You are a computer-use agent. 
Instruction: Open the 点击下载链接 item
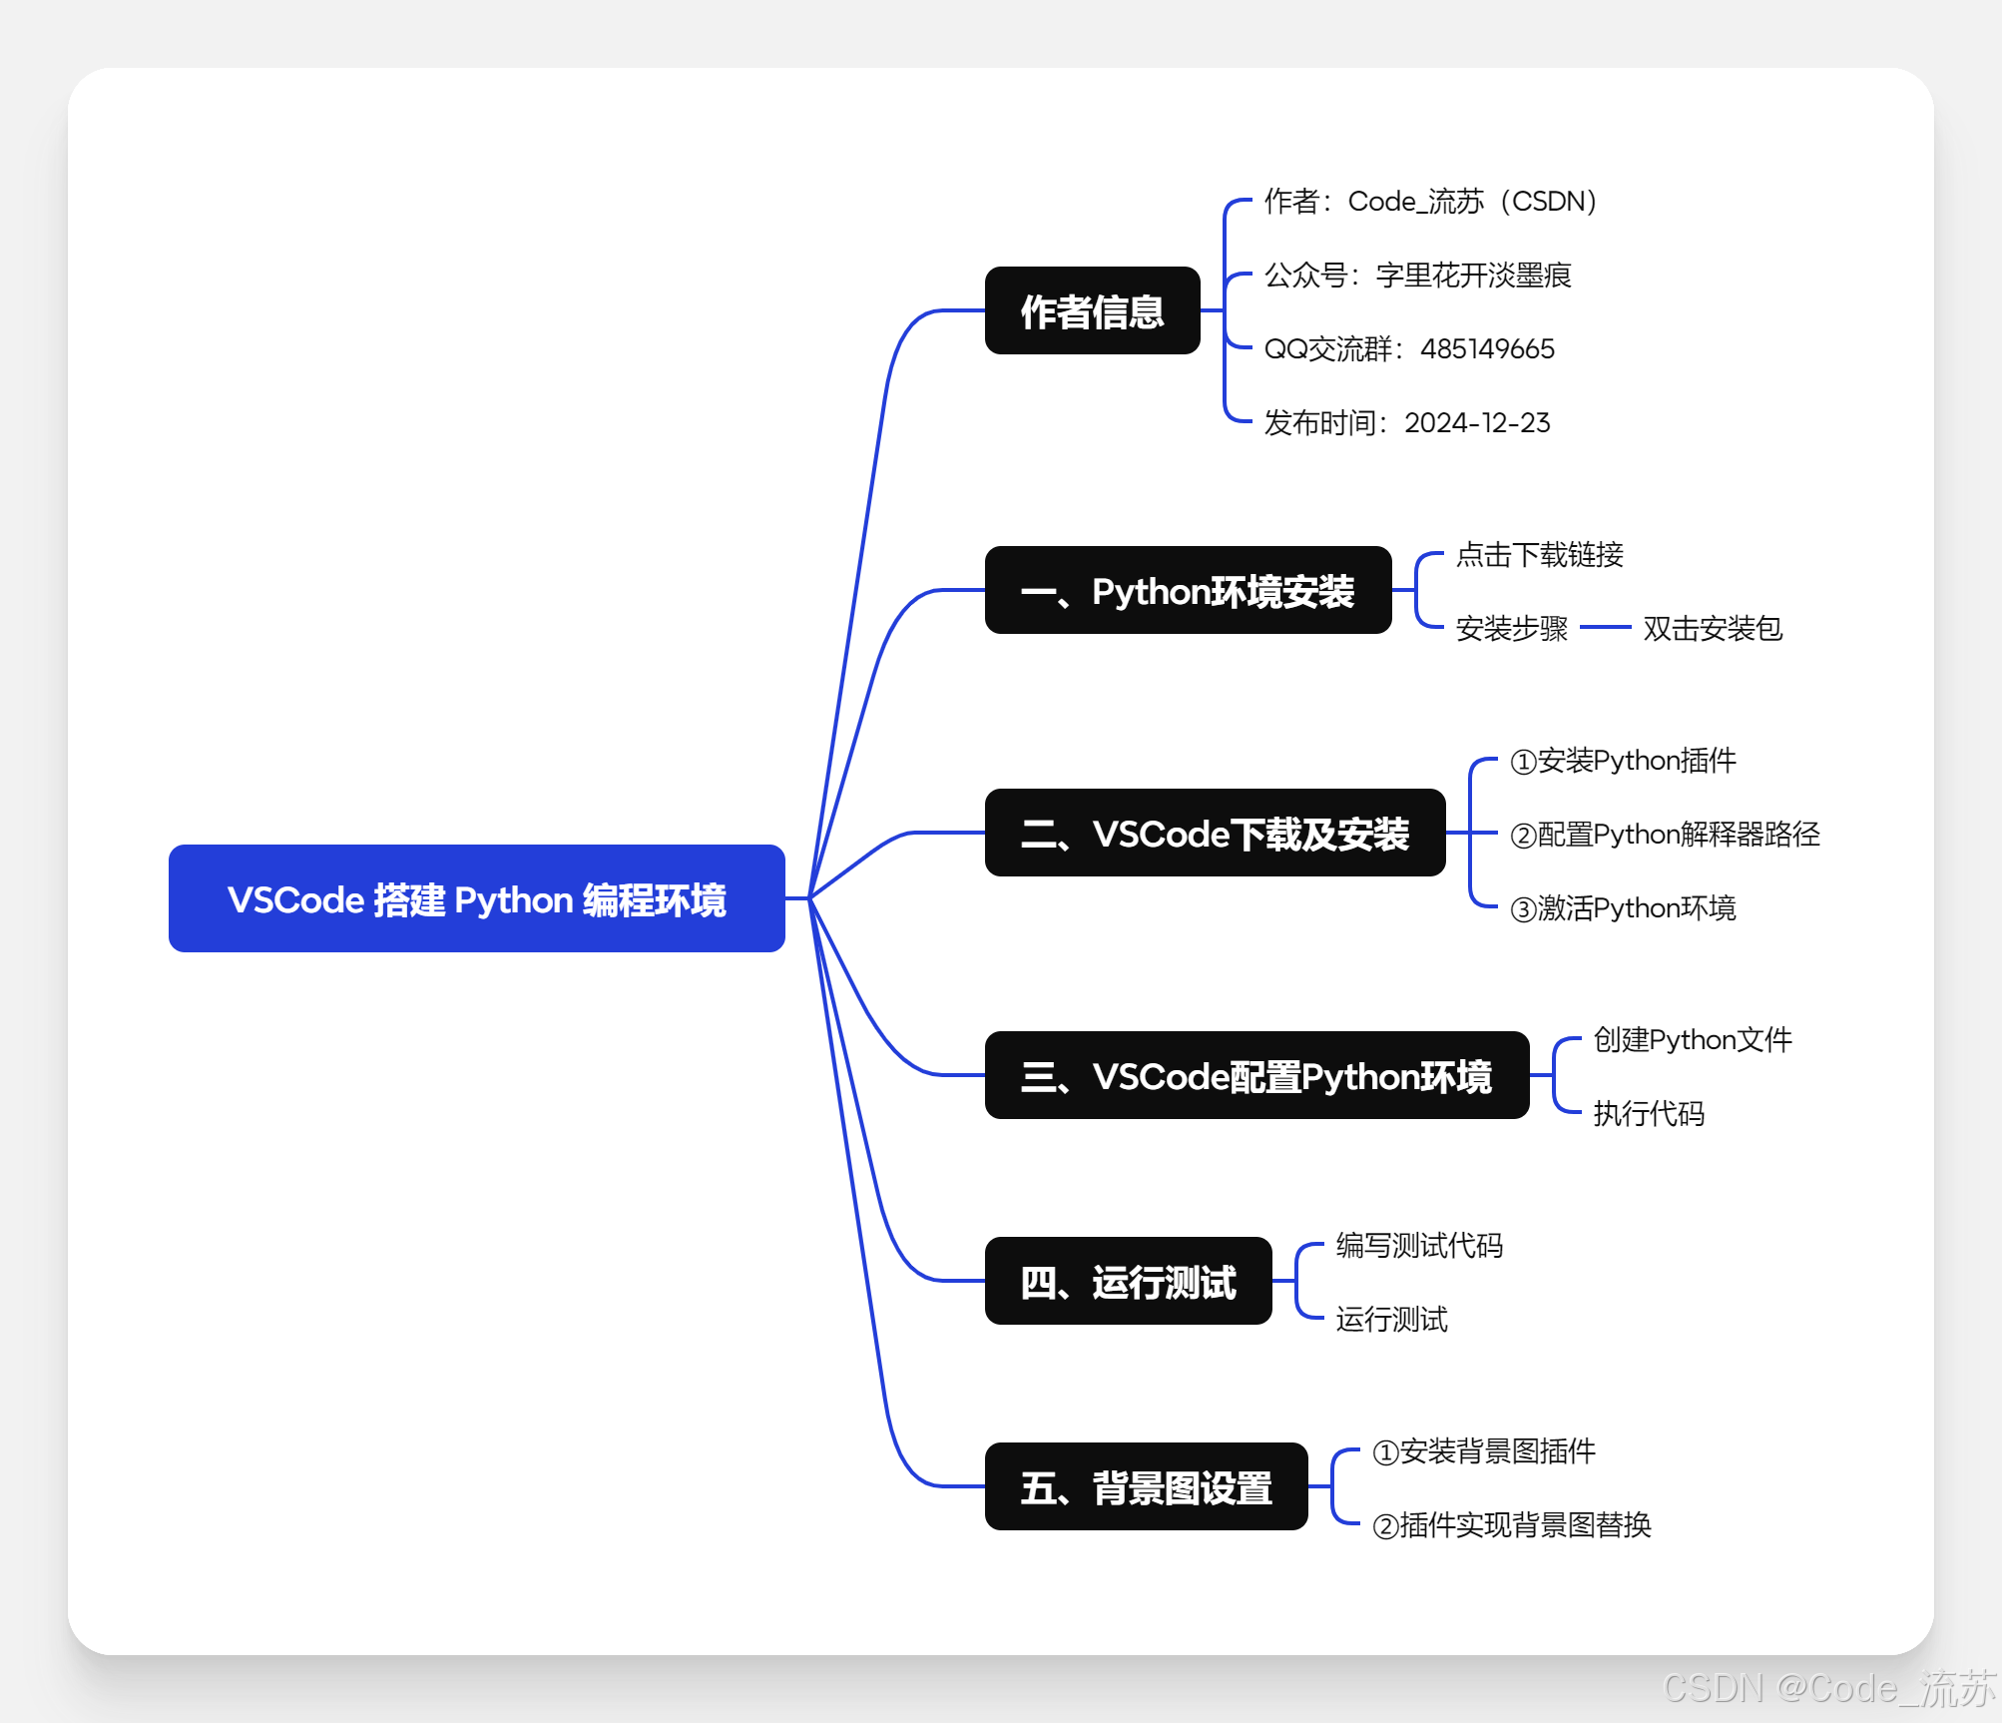(x=1539, y=555)
